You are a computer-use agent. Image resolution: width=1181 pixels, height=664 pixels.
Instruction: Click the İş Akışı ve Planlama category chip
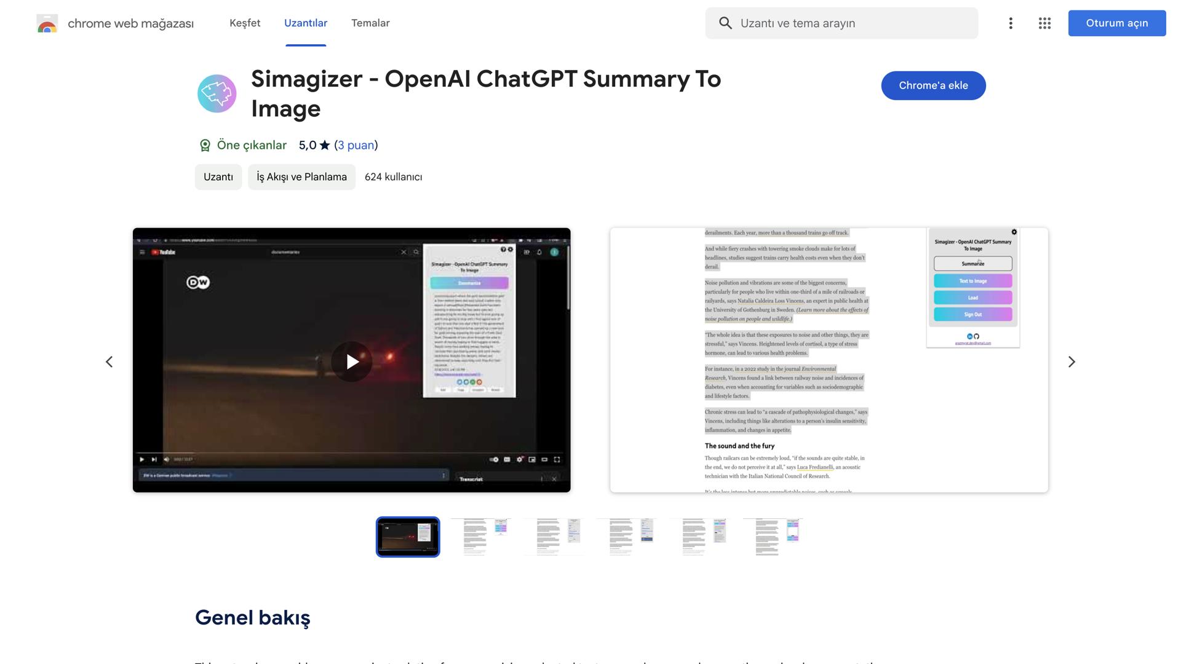[x=301, y=177]
